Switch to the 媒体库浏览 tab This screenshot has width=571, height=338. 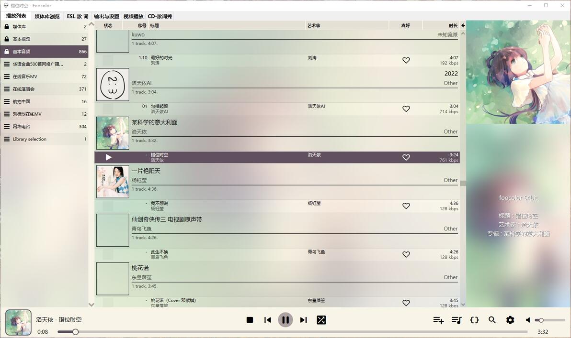click(x=47, y=16)
